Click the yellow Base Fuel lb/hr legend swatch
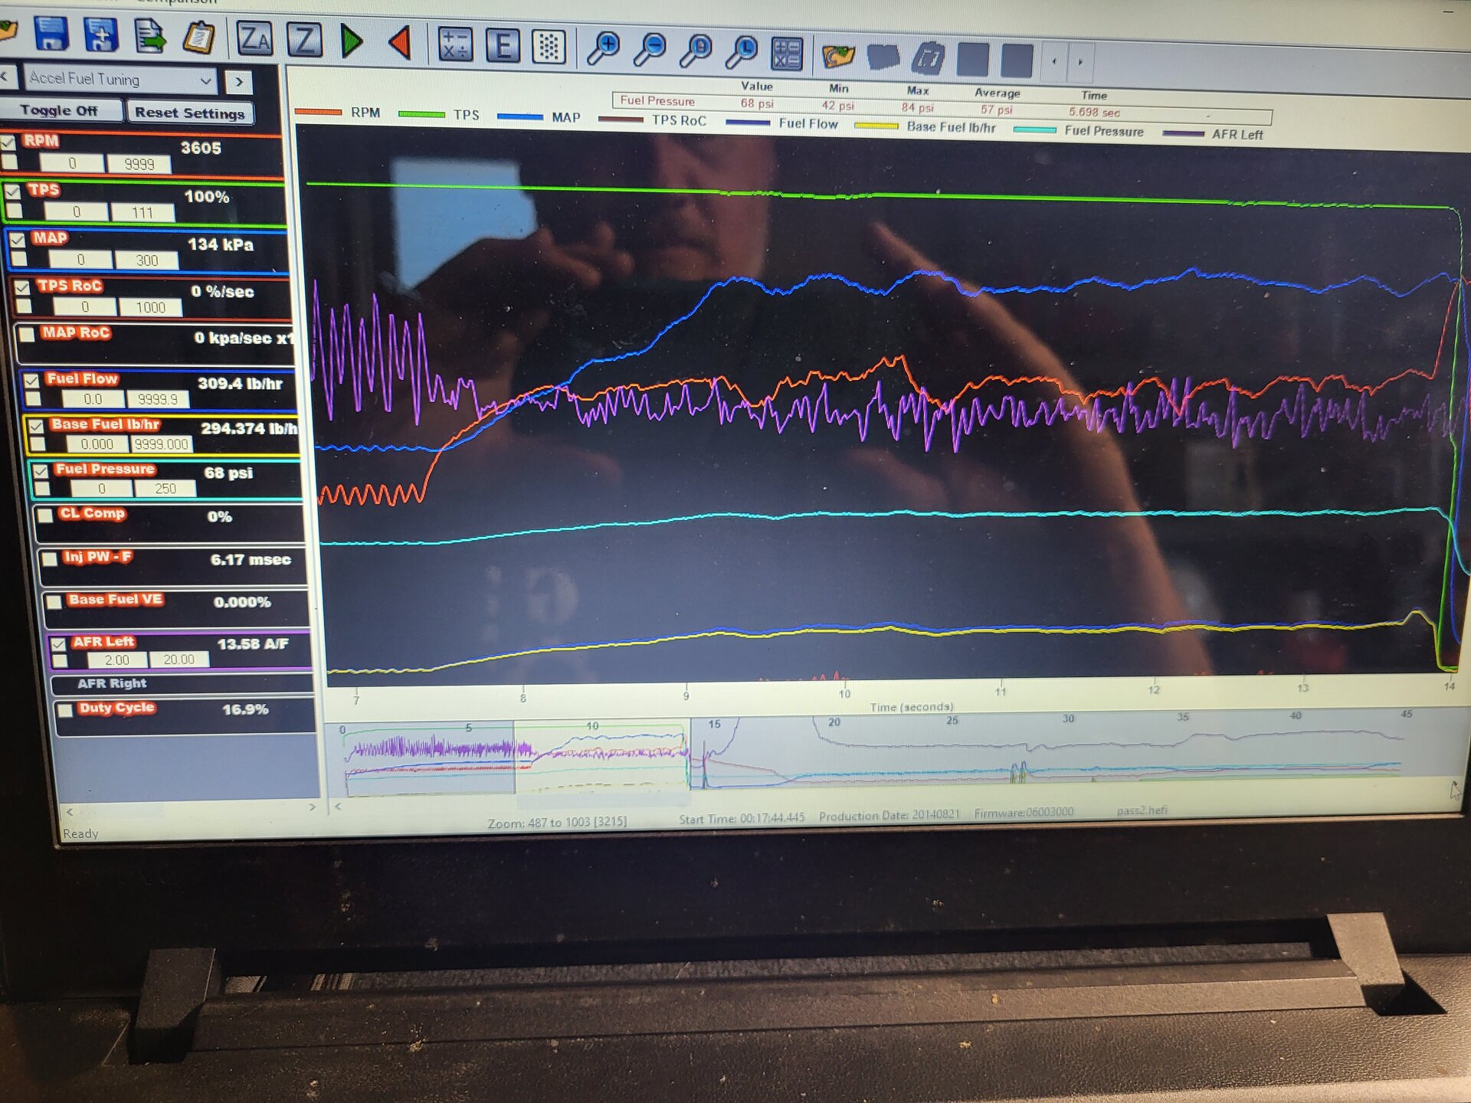The image size is (1471, 1103). (x=876, y=126)
